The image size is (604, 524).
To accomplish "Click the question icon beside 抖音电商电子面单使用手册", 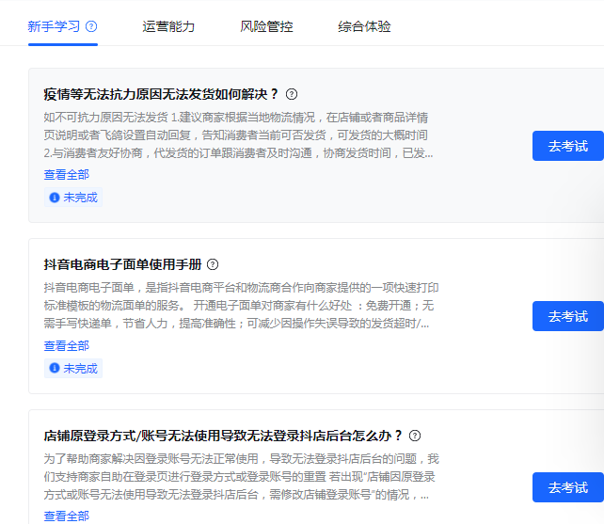I will [213, 264].
